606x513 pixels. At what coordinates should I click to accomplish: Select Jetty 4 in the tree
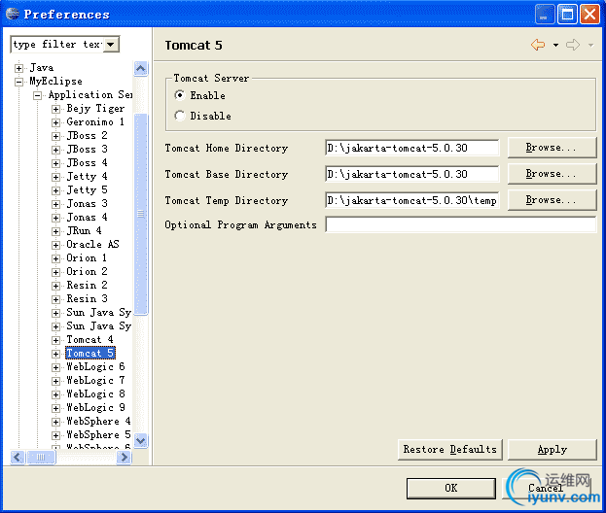point(87,176)
